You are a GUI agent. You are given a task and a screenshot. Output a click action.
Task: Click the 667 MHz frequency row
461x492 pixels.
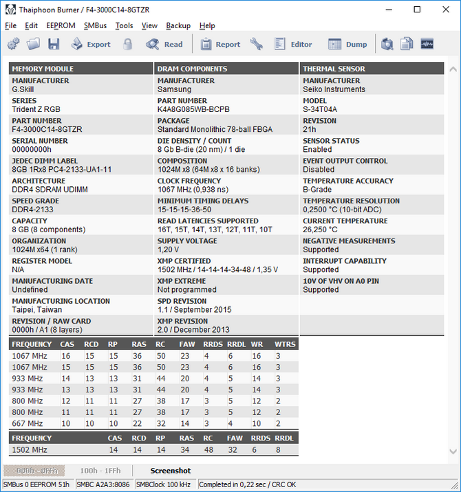tap(153, 423)
